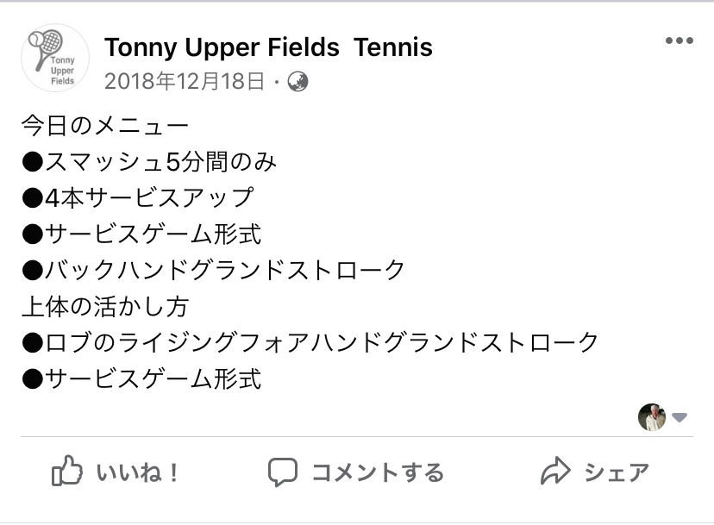Click the ロブのライジングフォアハンドグランドストローク line
714x525 pixels.
click(310, 342)
